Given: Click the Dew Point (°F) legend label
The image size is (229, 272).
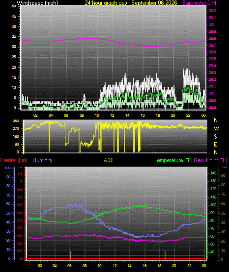Looking at the screenshot, I should point(210,160).
